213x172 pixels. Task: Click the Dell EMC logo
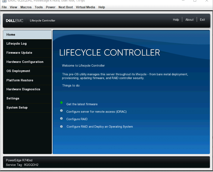(x=15, y=21)
